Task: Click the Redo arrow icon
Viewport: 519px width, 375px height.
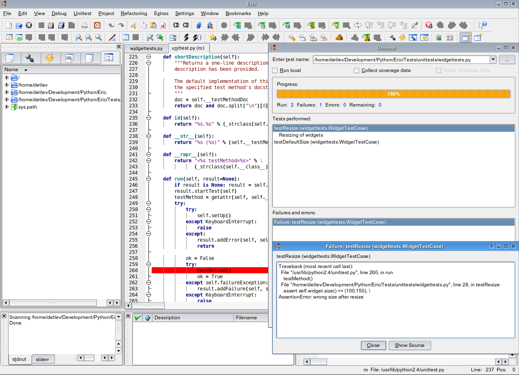Action: (121, 25)
